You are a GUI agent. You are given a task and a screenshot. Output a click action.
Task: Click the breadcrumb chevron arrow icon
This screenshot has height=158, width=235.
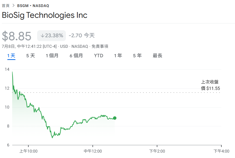(13, 6)
